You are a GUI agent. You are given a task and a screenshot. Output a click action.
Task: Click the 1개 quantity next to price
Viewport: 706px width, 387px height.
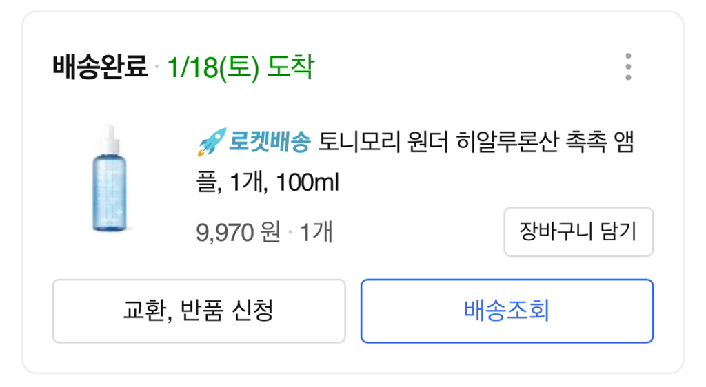click(316, 232)
